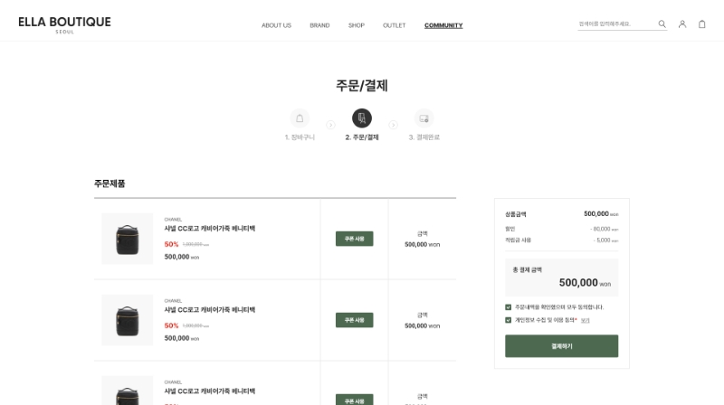The width and height of the screenshot is (724, 405).
Task: Click the 보기 link beside privacy consent
Action: click(585, 320)
